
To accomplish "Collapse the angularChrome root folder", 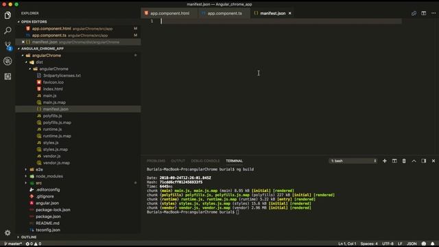I will 46,56.
